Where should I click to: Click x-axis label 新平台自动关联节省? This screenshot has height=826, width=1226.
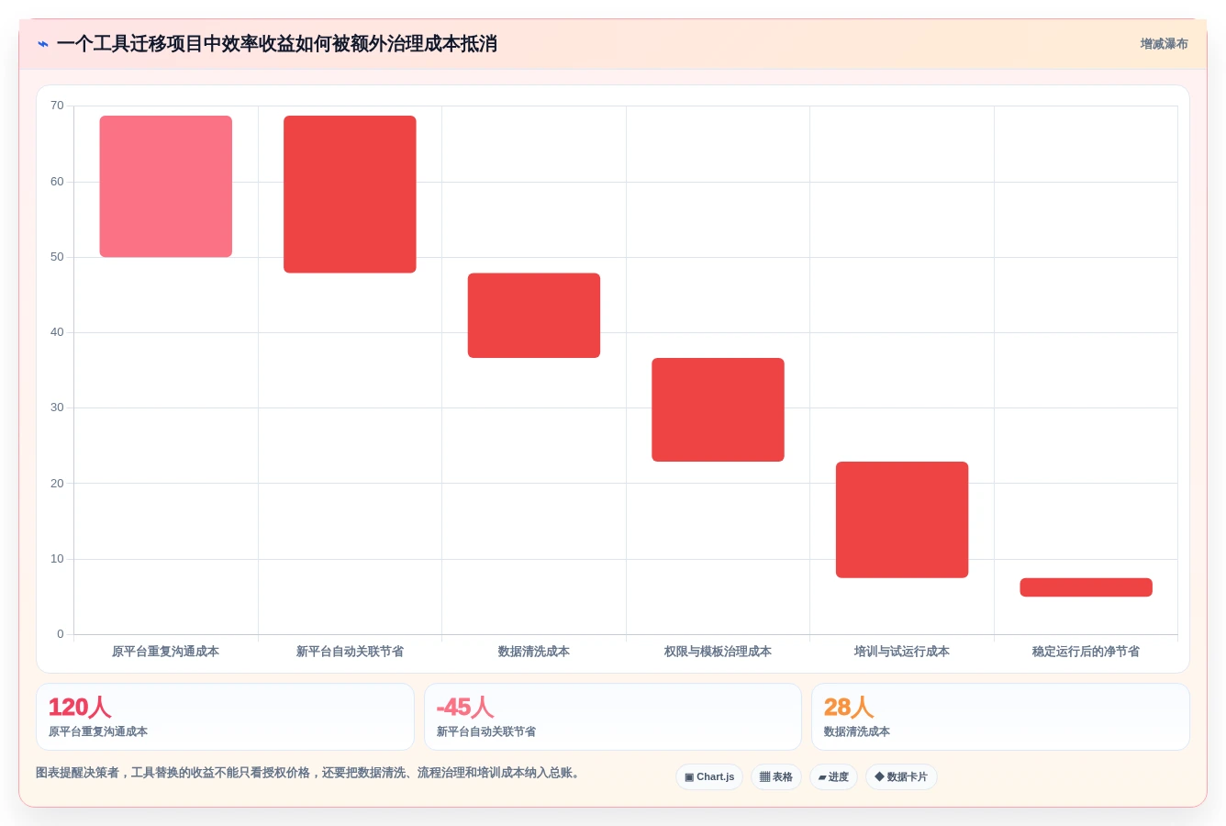(350, 652)
